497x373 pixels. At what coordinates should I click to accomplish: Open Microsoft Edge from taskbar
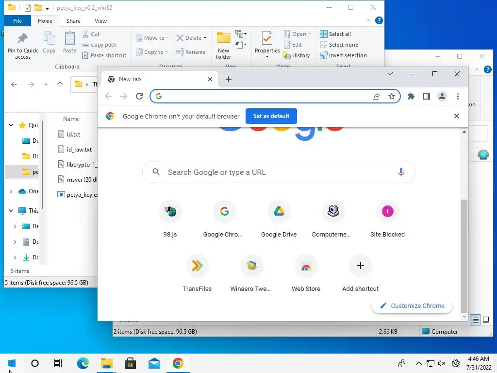(x=83, y=363)
